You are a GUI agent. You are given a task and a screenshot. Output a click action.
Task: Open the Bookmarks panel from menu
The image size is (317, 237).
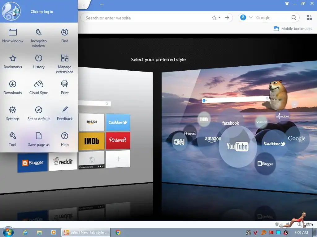pyautogui.click(x=12, y=62)
